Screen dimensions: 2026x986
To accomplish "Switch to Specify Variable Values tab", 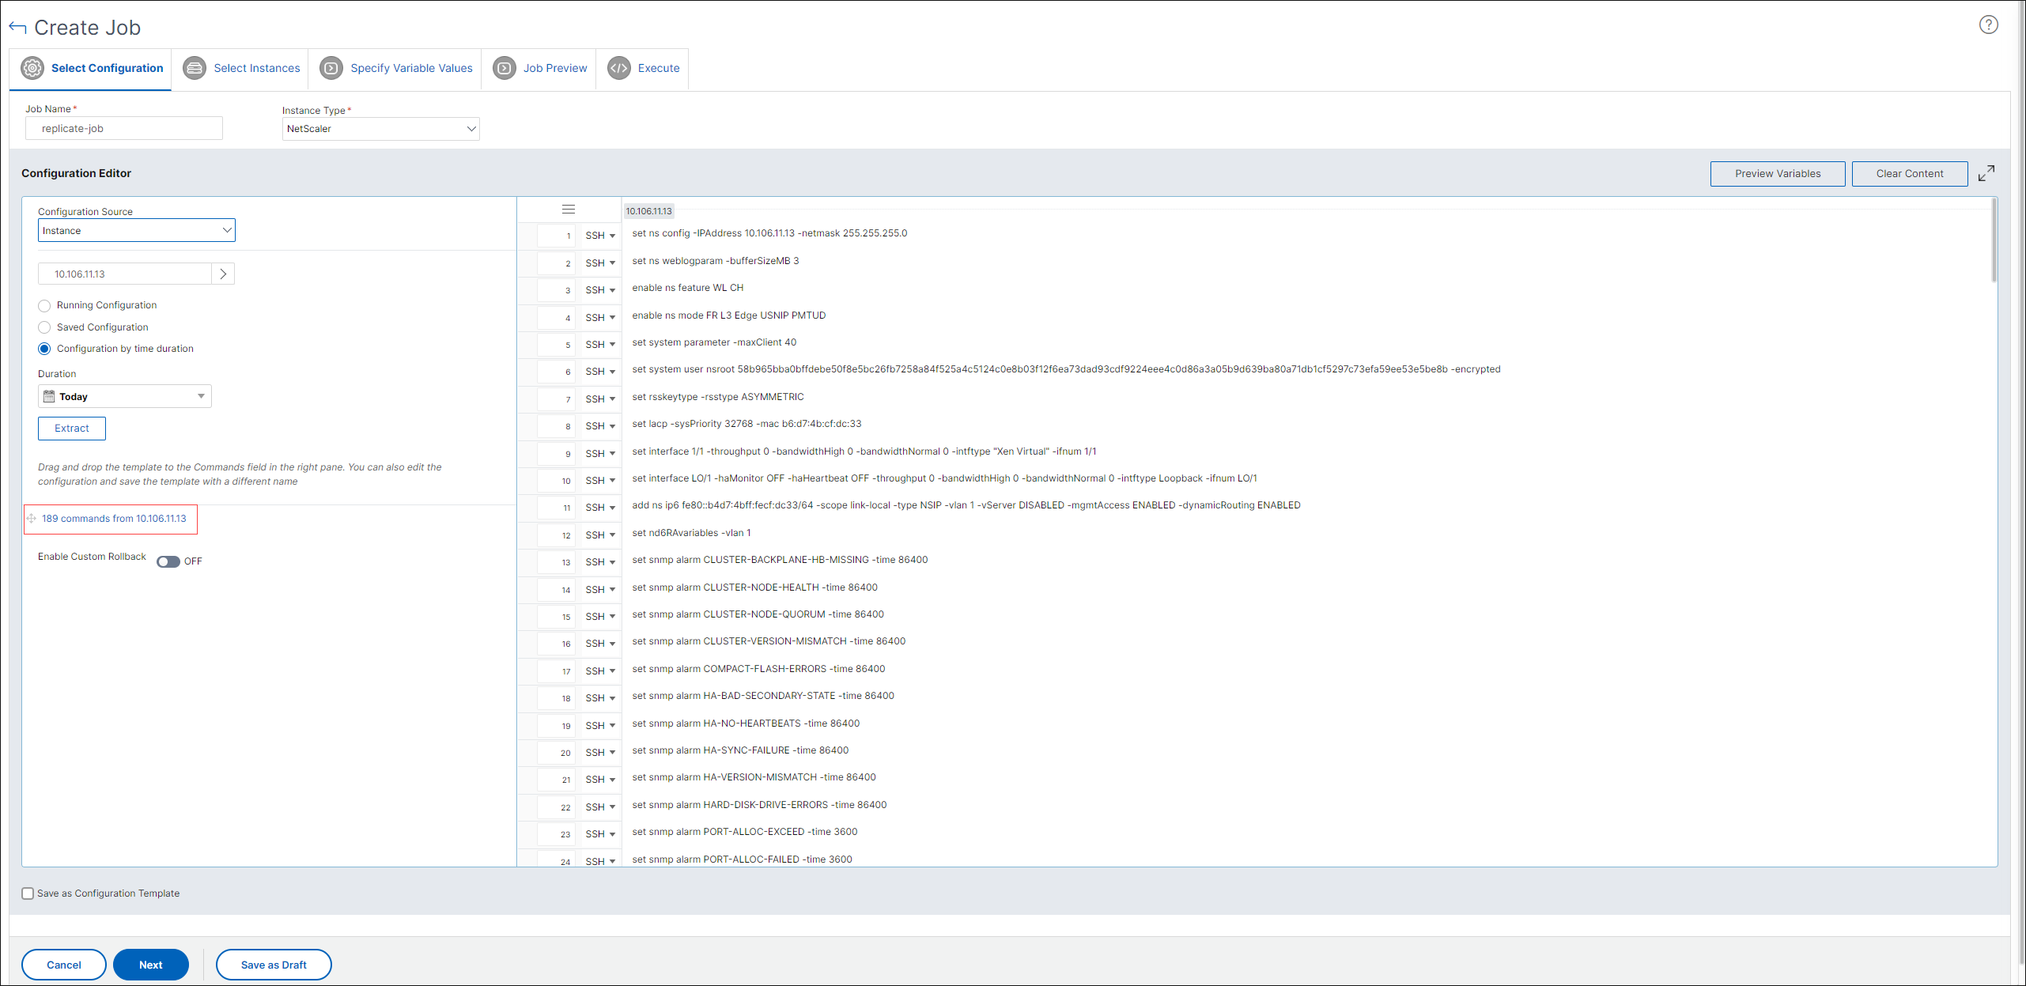I will tap(395, 68).
